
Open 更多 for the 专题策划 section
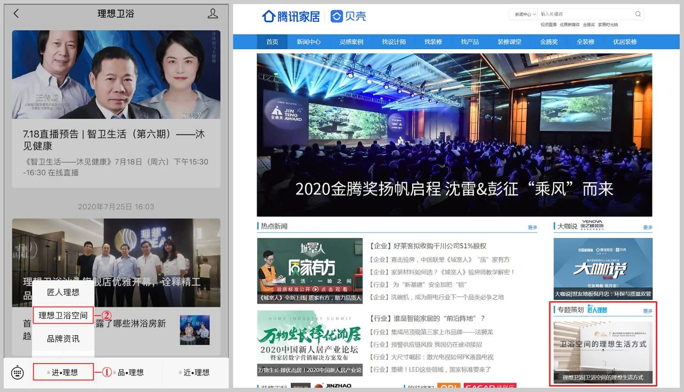[648, 310]
